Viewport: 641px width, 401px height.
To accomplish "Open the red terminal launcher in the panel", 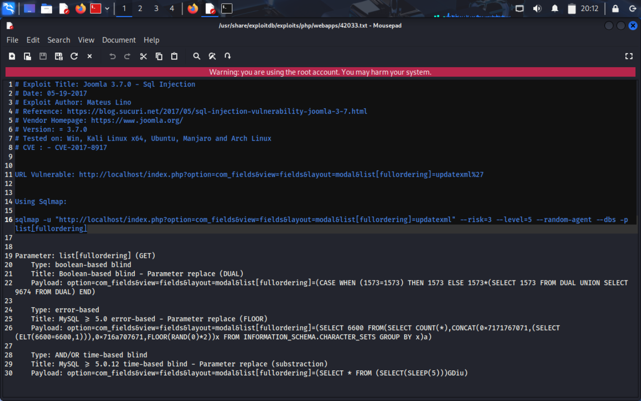I will (x=95, y=9).
